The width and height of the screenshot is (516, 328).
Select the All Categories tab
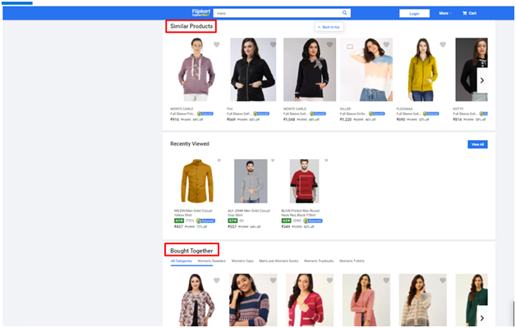coord(182,261)
